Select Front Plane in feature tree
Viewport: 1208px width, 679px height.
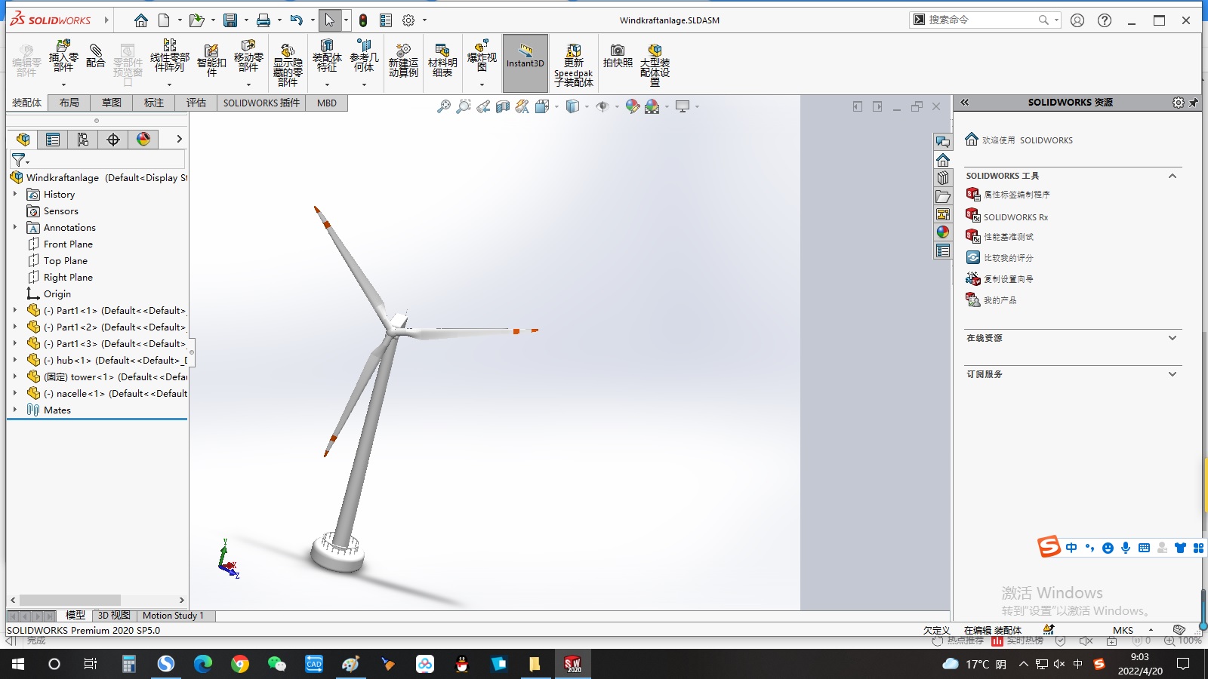[x=68, y=244]
